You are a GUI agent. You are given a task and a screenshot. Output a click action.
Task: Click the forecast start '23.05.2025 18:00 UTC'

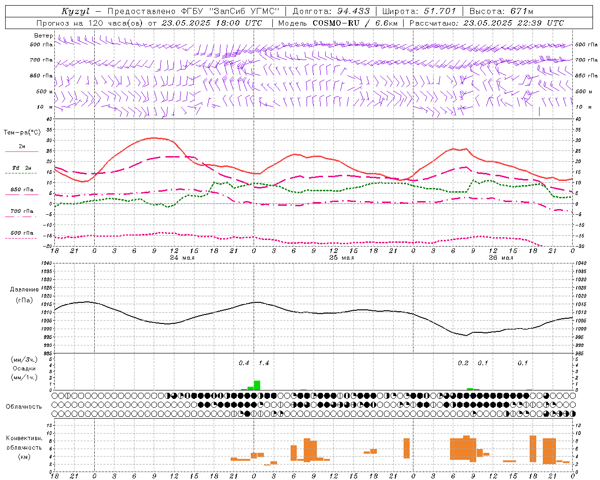pos(212,23)
